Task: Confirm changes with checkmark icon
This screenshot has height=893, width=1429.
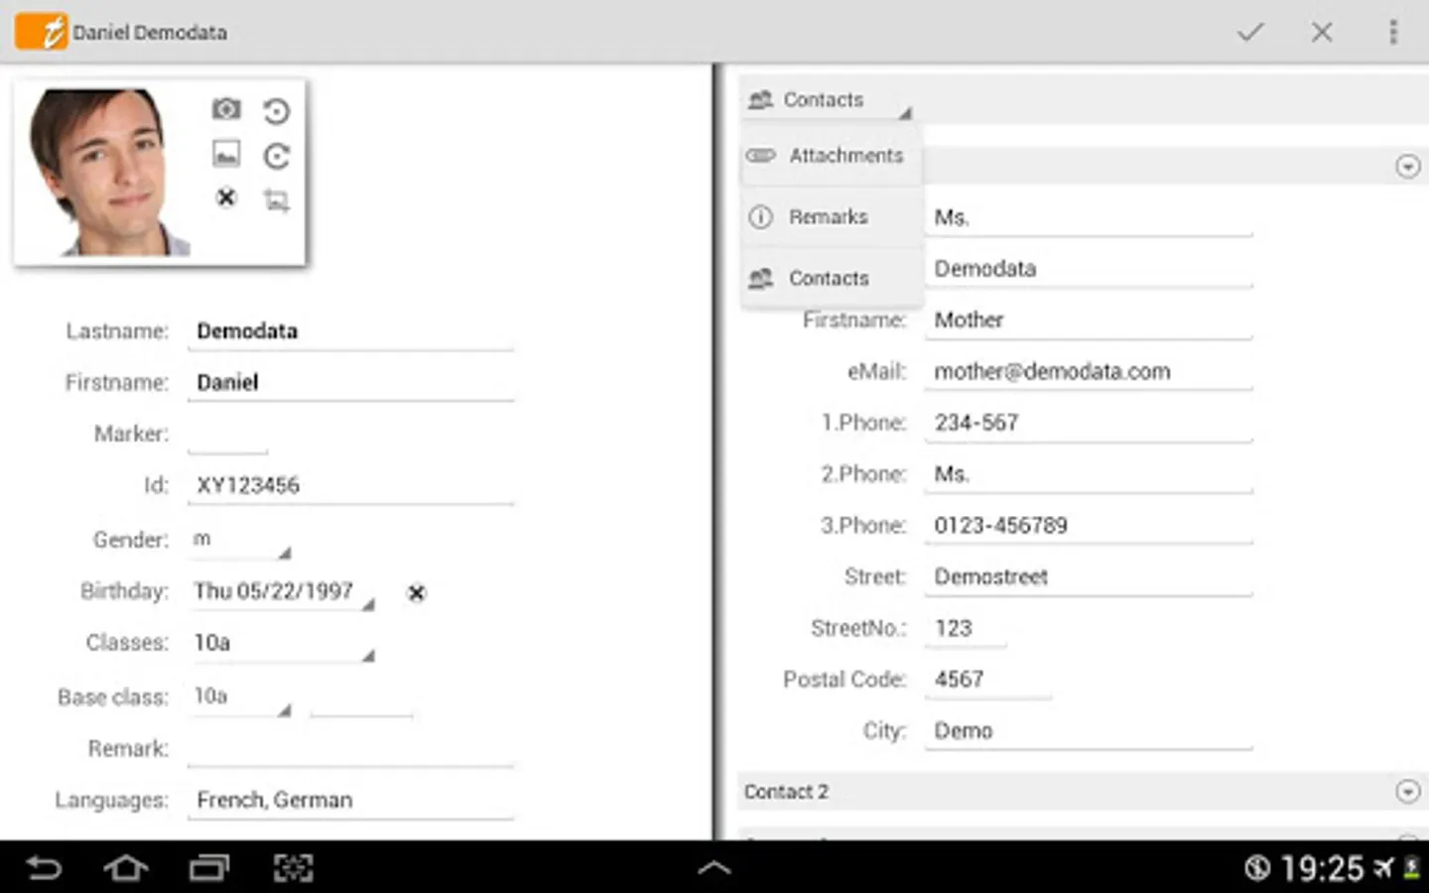Action: 1250,32
